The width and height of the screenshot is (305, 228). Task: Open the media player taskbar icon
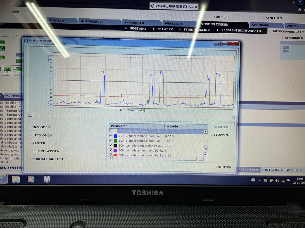[31, 179]
